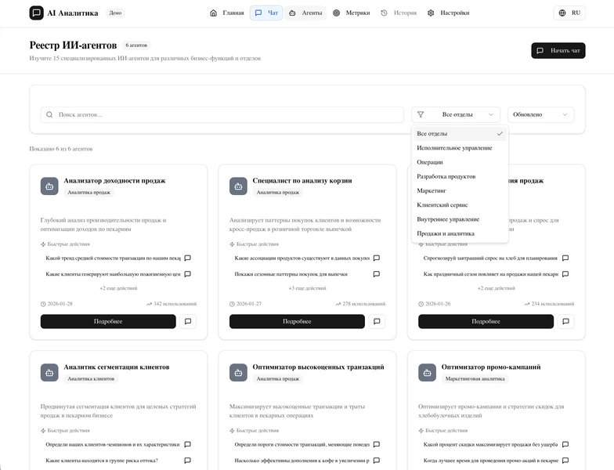Click the RU language switcher
This screenshot has height=470, width=614.
[569, 13]
